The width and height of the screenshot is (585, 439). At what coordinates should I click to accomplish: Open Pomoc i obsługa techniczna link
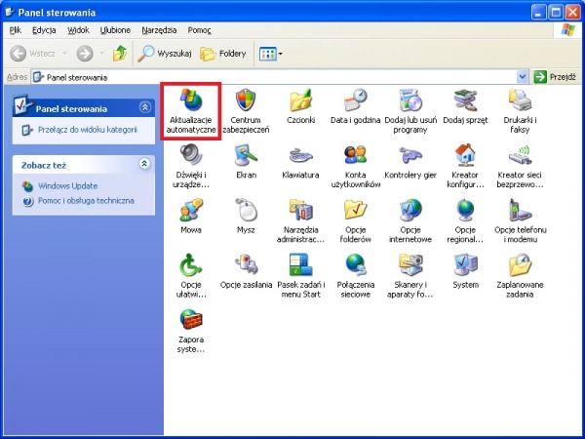(x=86, y=201)
